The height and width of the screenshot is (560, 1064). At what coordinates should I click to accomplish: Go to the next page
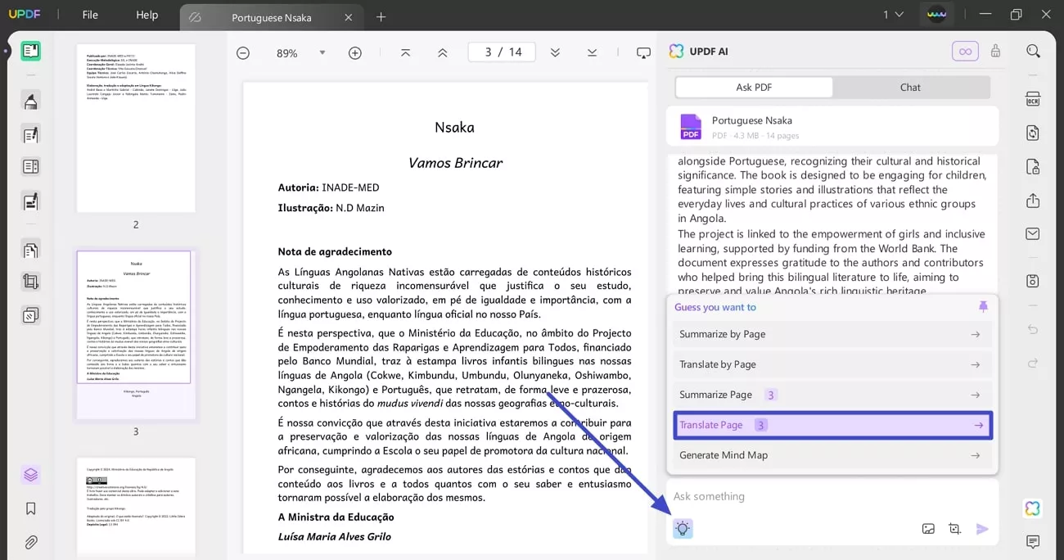(x=555, y=52)
